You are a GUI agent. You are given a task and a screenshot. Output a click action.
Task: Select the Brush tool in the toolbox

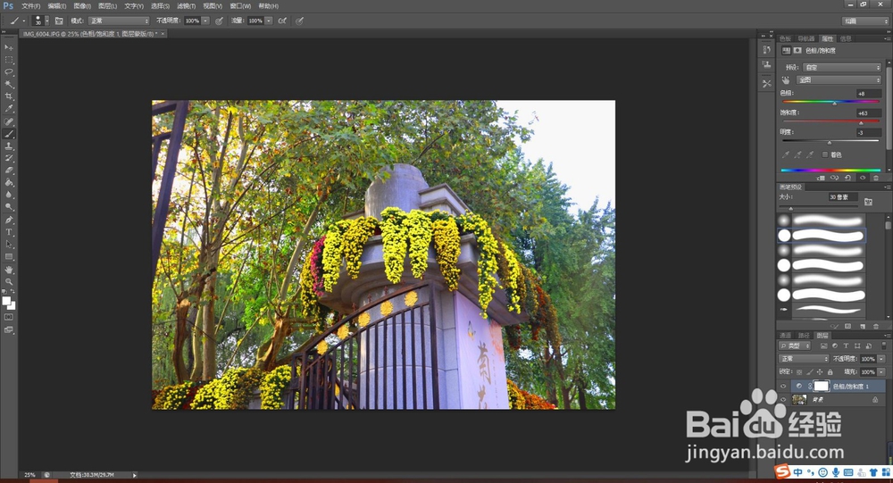9,134
